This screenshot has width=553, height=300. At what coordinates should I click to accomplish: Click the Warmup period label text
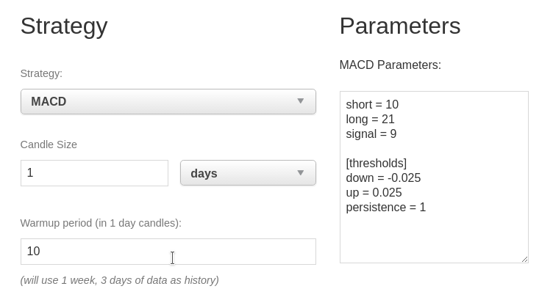(101, 223)
